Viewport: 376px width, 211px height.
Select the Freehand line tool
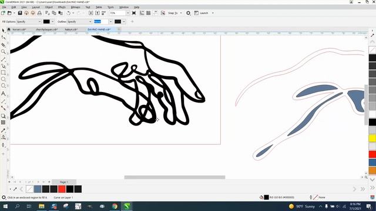point(3,59)
